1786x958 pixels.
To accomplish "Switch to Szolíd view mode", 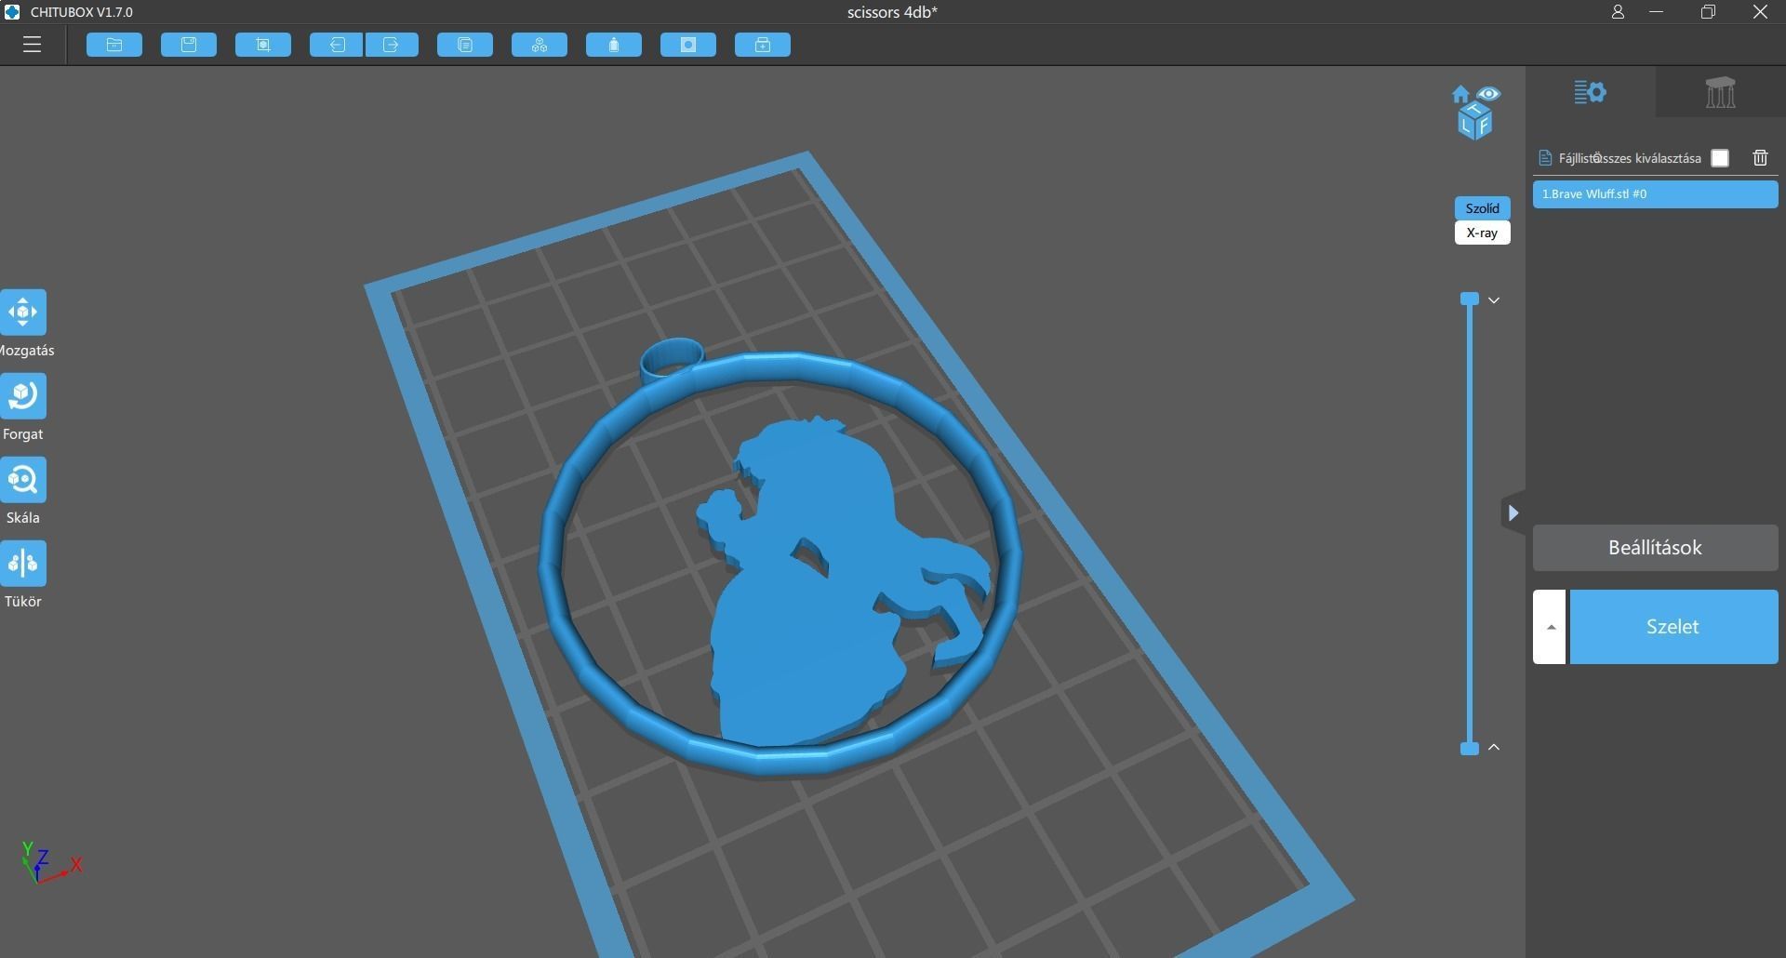I will [x=1482, y=208].
